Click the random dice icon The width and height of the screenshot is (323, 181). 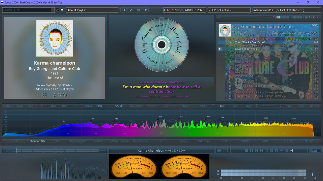(272, 151)
